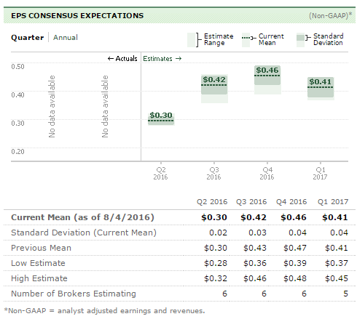Select the Q2 2016 $0.30 estimate bar
This screenshot has height=319, width=357.
click(161, 119)
